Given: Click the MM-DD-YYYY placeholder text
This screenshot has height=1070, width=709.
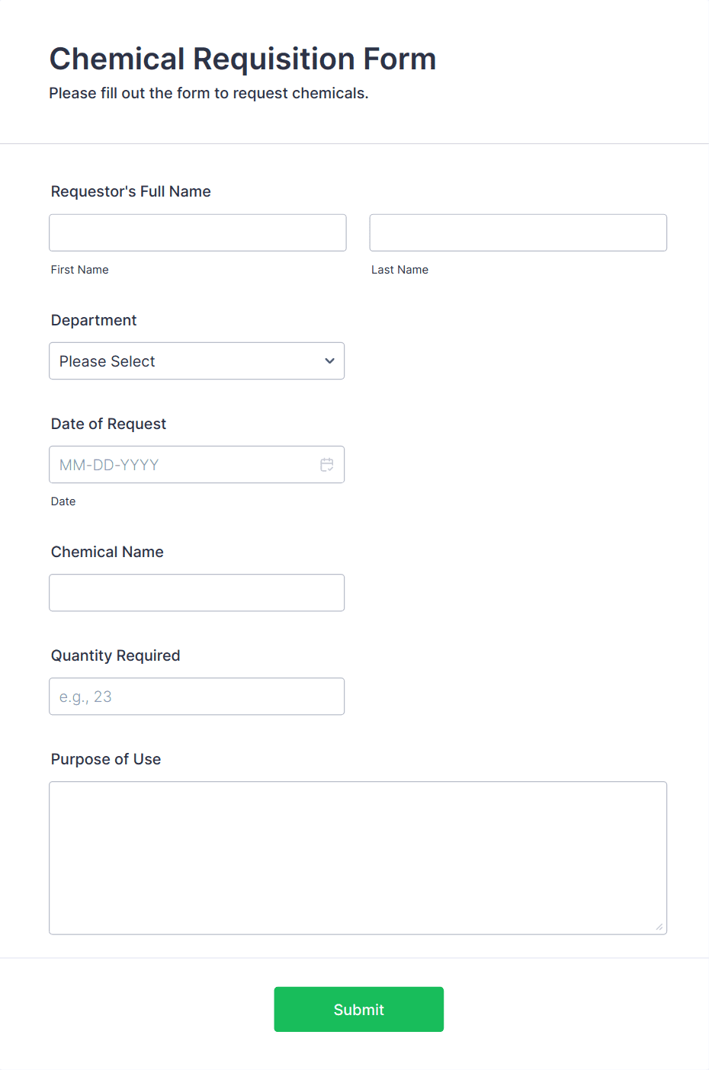Looking at the screenshot, I should tap(109, 465).
